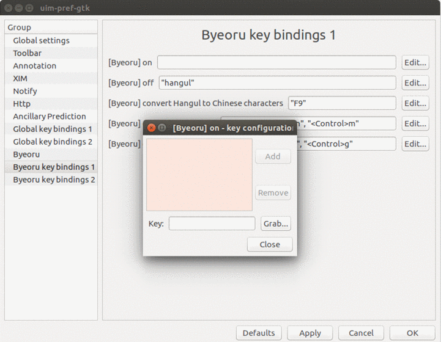Open the Notify group
The image size is (441, 342).
coord(25,91)
